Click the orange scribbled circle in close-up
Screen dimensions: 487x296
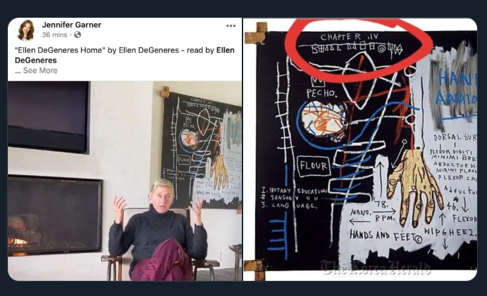323,120
